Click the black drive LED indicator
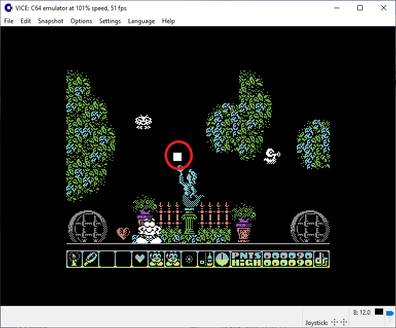 379,312
